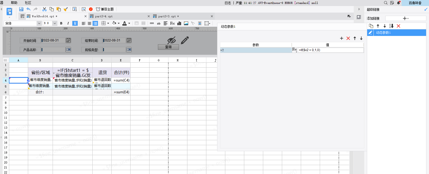Image resolution: width=429 pixels, height=174 pixels.
Task: Cut selection with the scissors icon
Action: 44,9
